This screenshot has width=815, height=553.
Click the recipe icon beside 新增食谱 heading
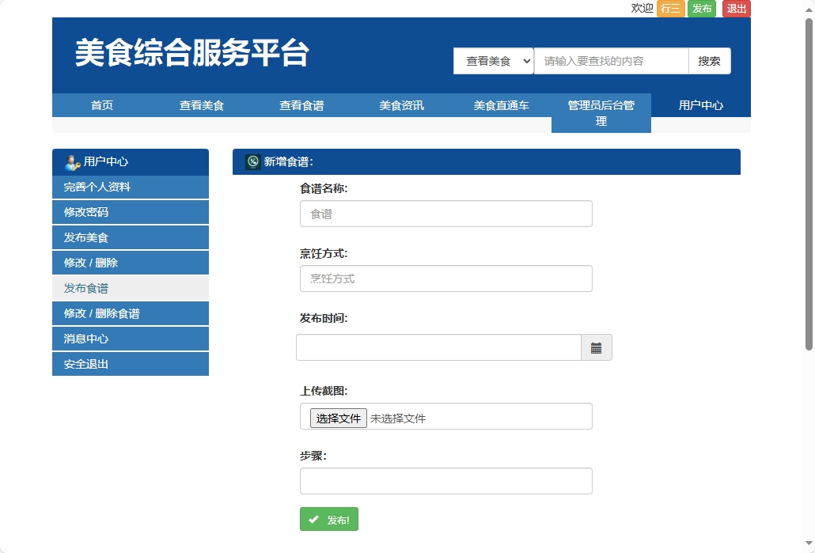point(253,161)
